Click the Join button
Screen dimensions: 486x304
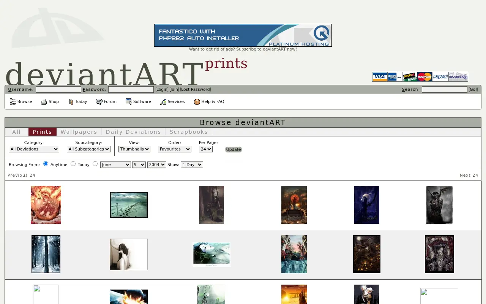pyautogui.click(x=174, y=89)
